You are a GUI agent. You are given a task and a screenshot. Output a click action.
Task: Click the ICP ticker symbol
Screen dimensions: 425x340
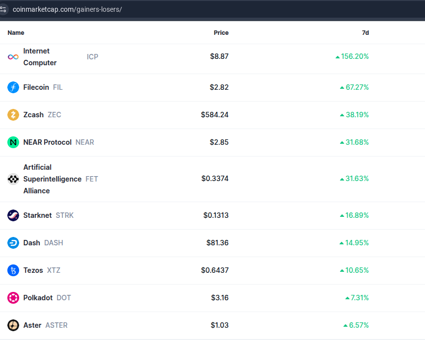click(x=92, y=57)
